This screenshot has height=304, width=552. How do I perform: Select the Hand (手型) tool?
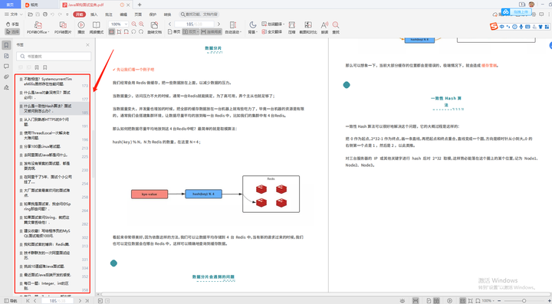12,25
